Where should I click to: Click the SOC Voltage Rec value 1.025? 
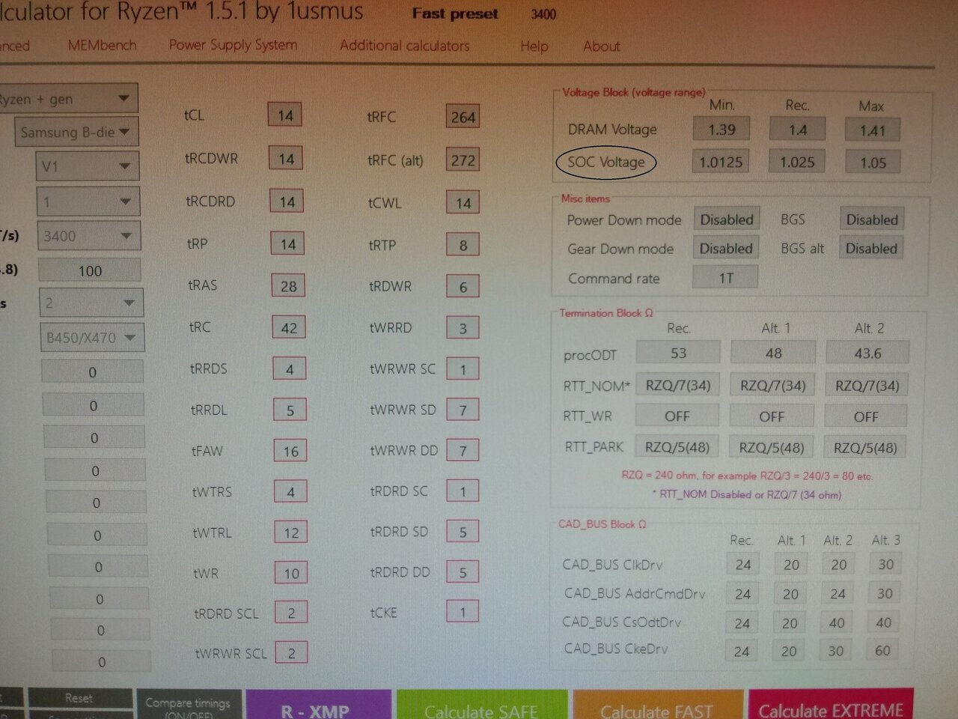[797, 162]
